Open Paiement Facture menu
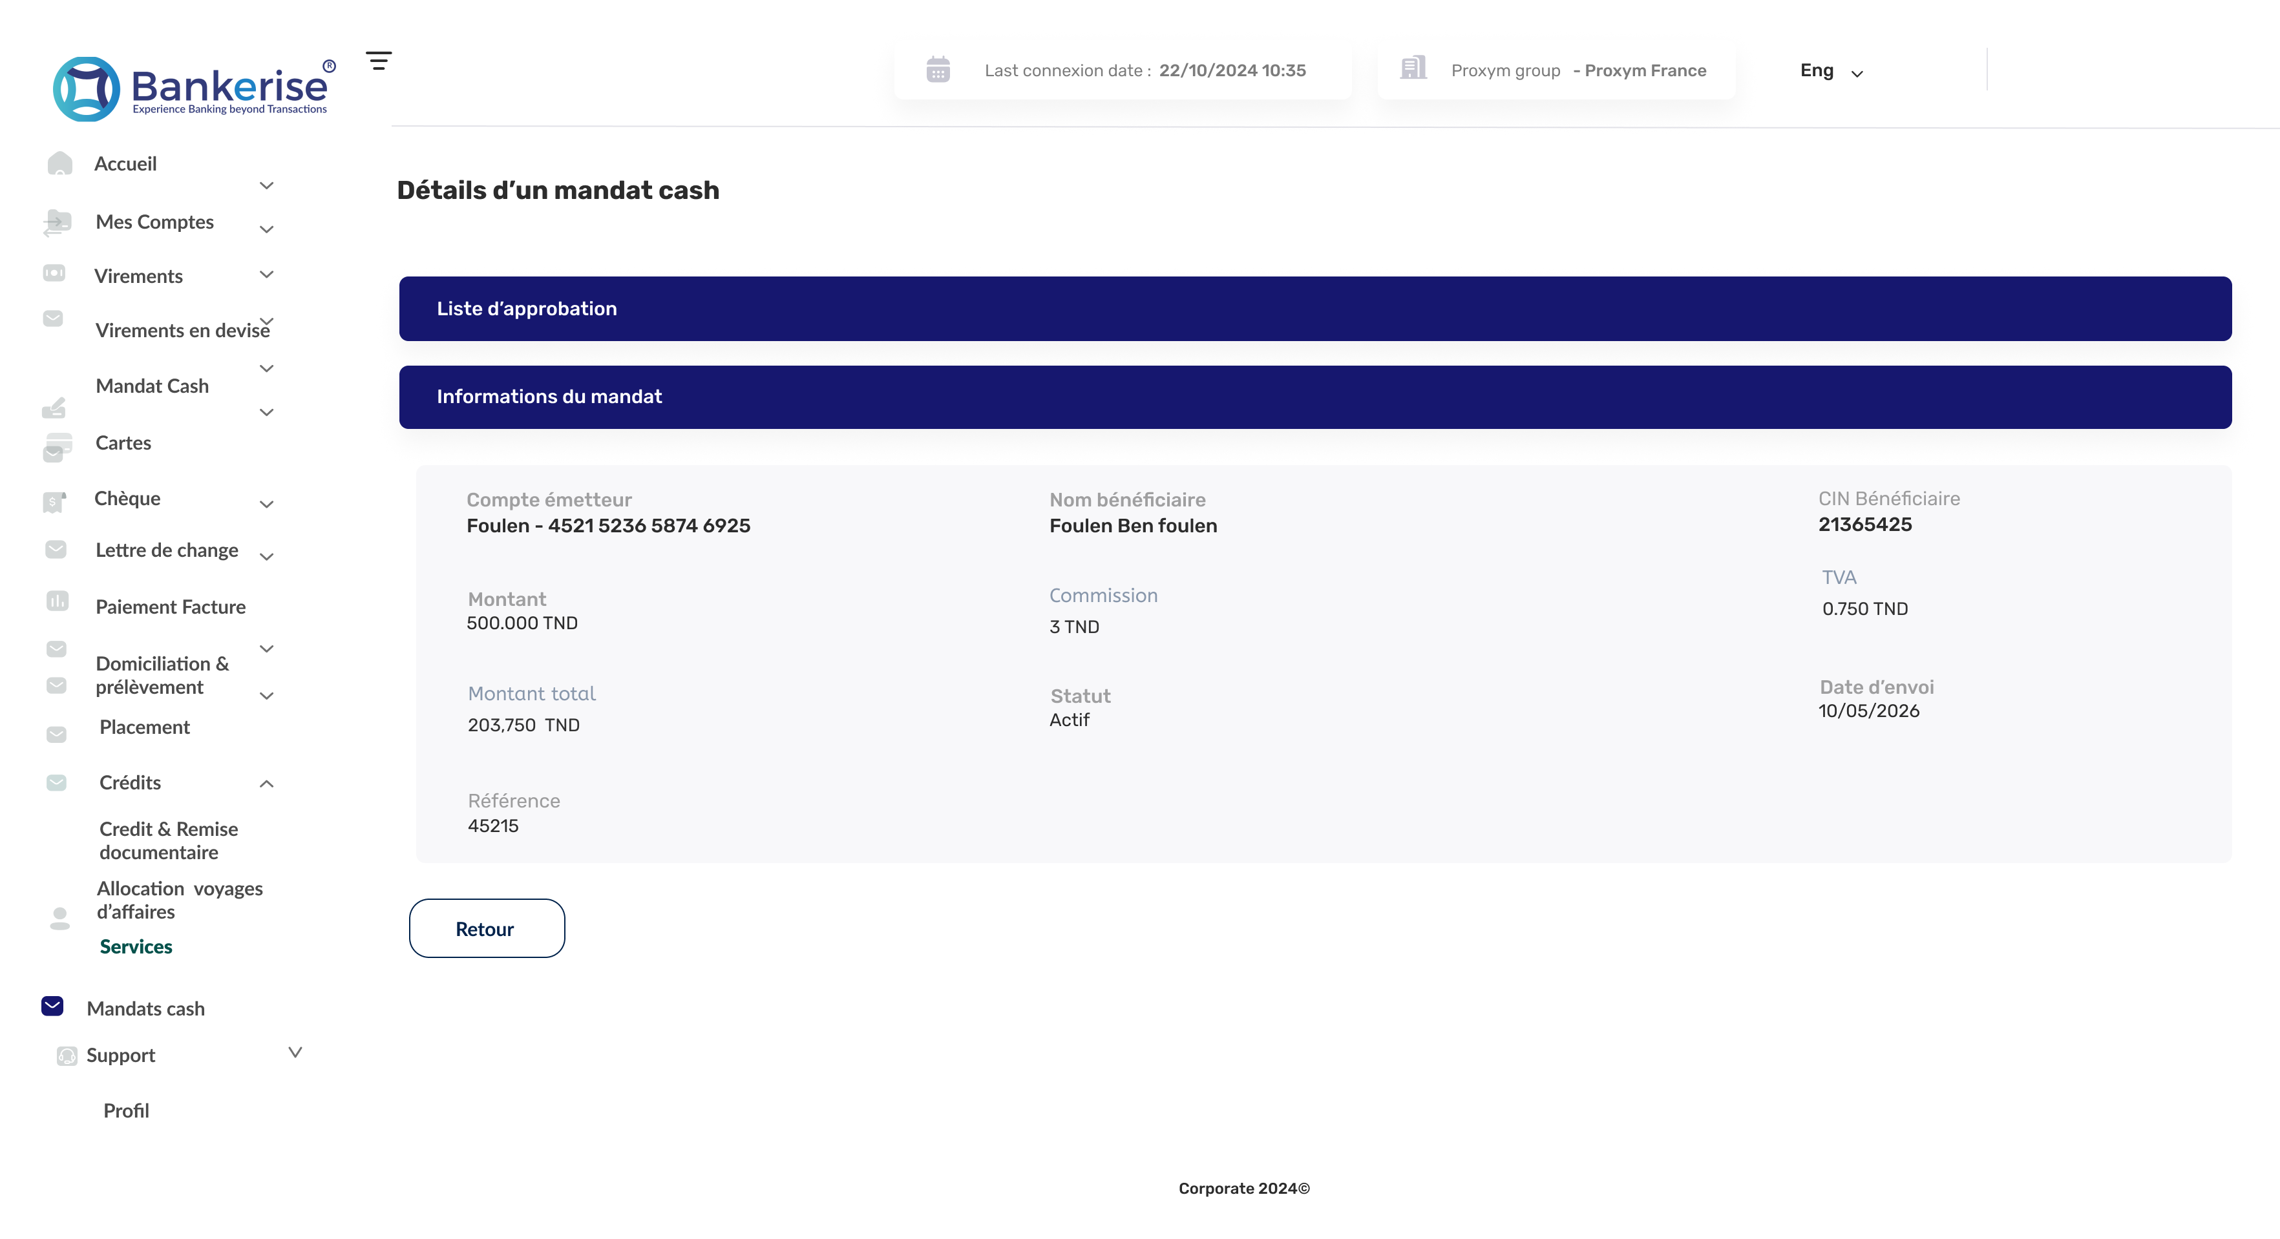Viewport: 2280px width, 1239px height. [171, 607]
